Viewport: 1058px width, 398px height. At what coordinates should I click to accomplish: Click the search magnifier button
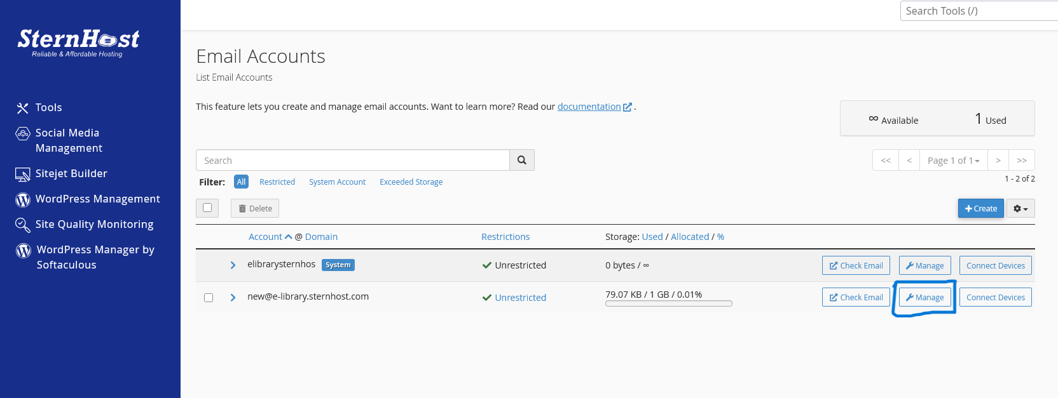[x=521, y=161]
